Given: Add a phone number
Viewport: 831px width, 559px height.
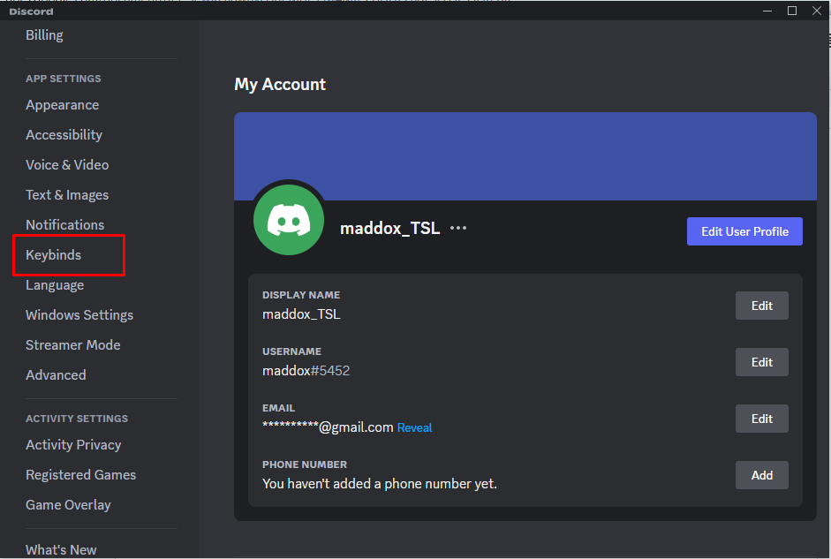Looking at the screenshot, I should coord(761,475).
